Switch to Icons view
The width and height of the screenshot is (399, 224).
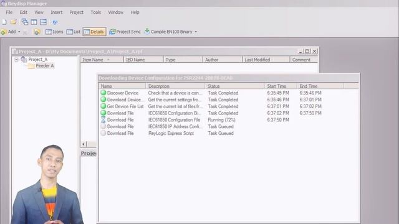click(54, 32)
